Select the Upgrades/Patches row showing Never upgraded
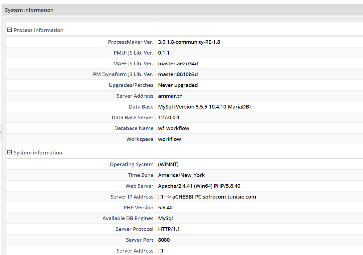 point(178,85)
